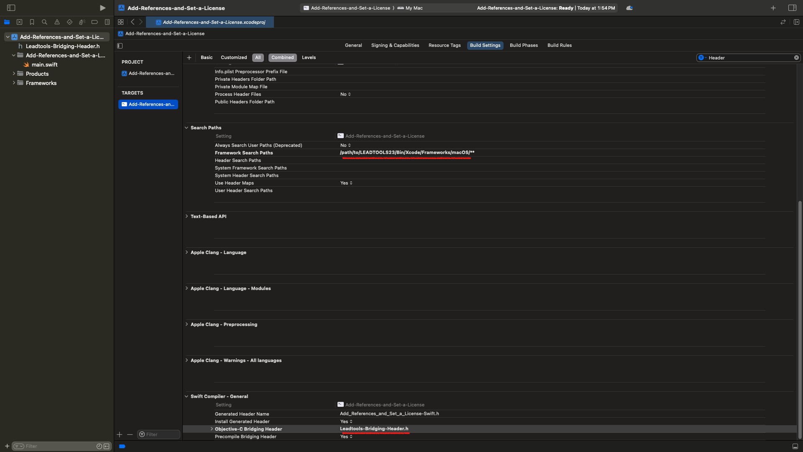This screenshot has height=452, width=803.
Task: Change Use Header Maps to No
Action: (x=346, y=183)
